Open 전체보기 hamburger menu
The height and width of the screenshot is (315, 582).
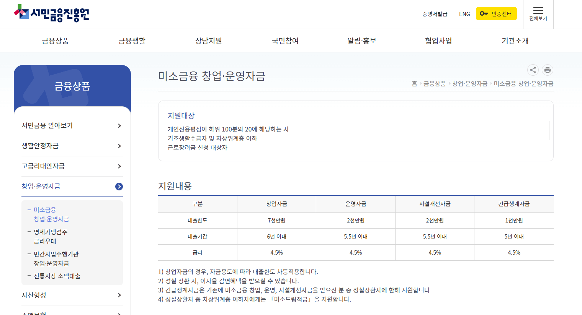point(539,11)
